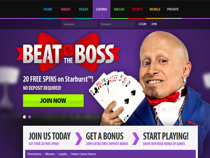Image resolution: width=210 pixels, height=158 pixels.
Task: Open the MOBILE tab
Action: [155, 9]
